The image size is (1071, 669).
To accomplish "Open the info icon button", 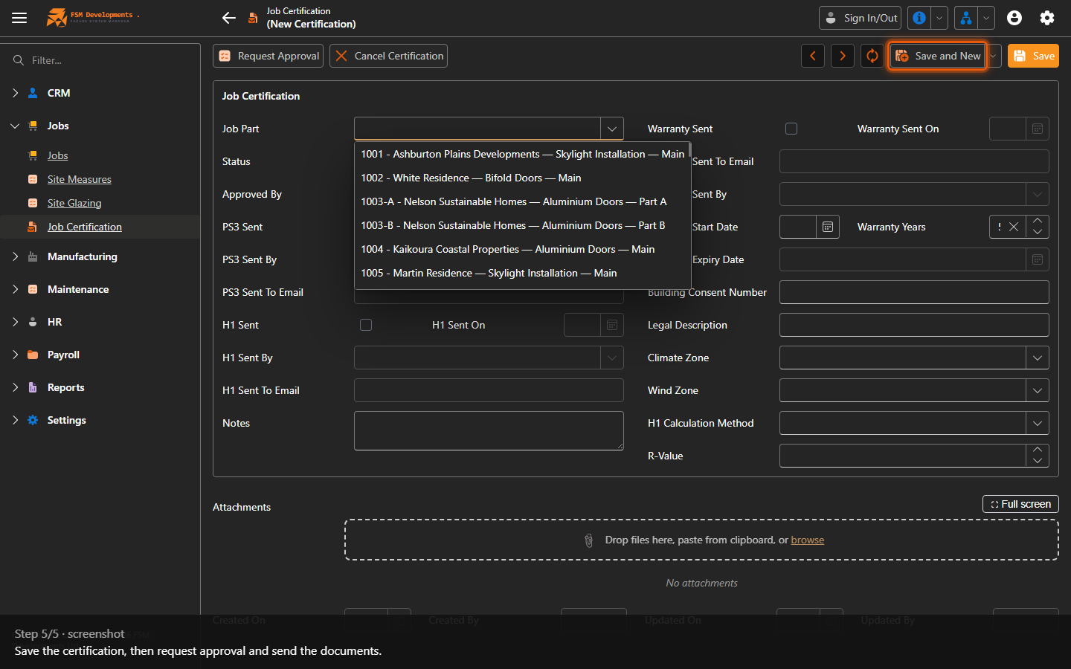I will (919, 18).
